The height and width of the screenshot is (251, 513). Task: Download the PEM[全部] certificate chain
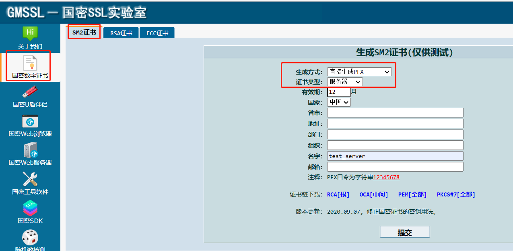coord(412,194)
